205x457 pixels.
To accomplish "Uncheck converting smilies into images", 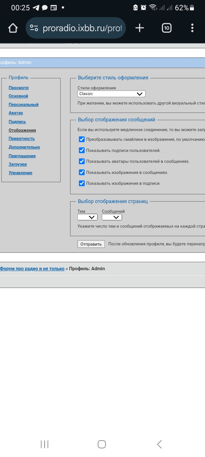I will [82, 139].
